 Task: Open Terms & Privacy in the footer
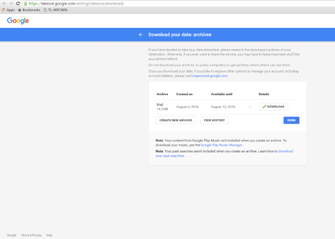pos(31,235)
